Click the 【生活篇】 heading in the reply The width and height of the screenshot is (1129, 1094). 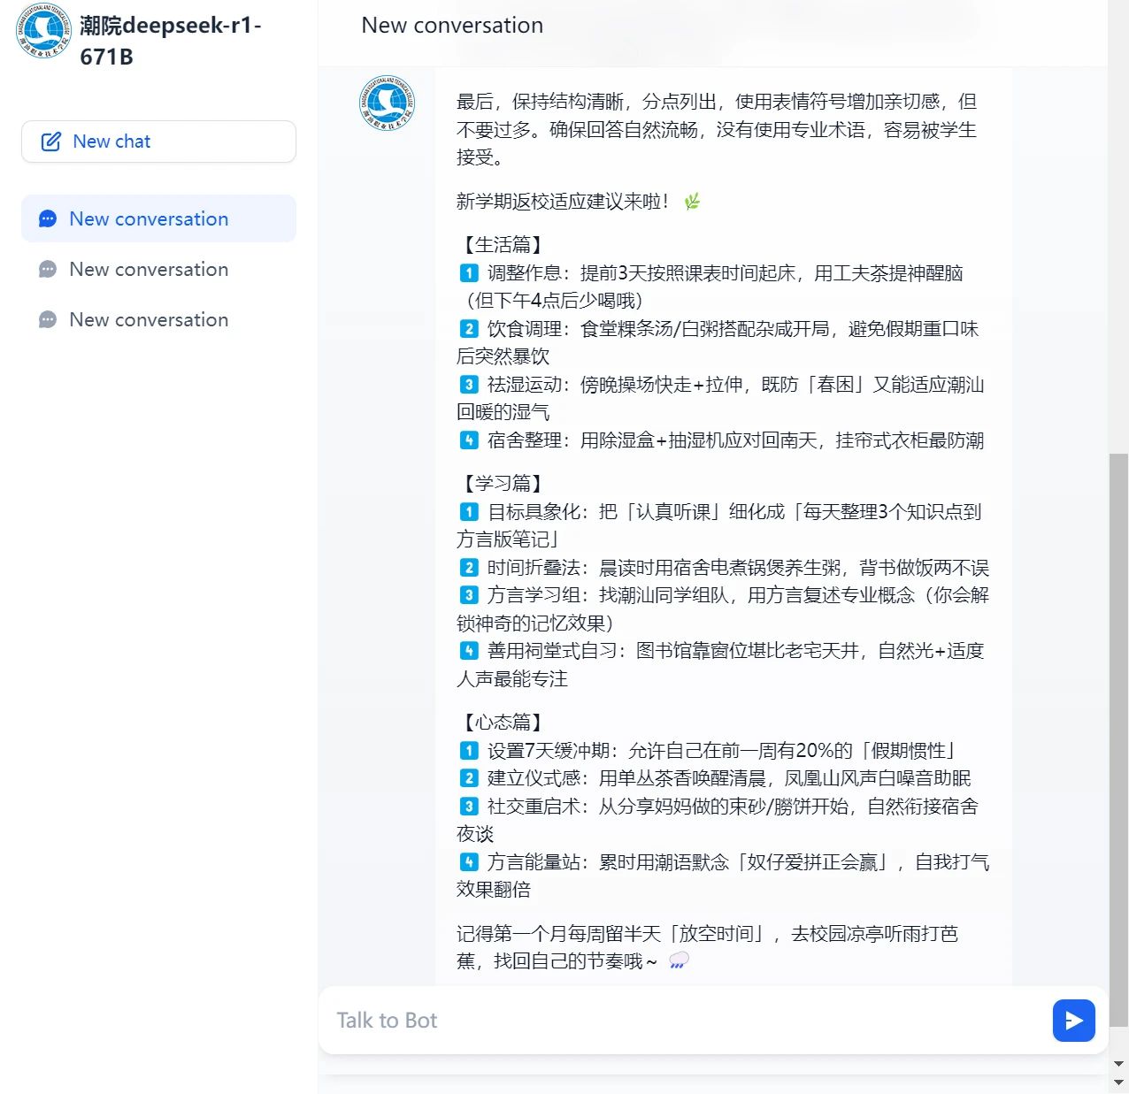click(503, 245)
